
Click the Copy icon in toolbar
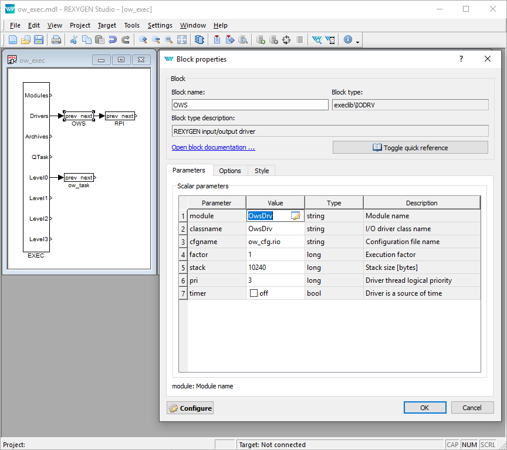coord(87,40)
